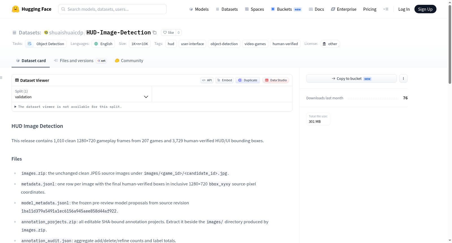Click the left sidebar table-of-contents icon

1,78
